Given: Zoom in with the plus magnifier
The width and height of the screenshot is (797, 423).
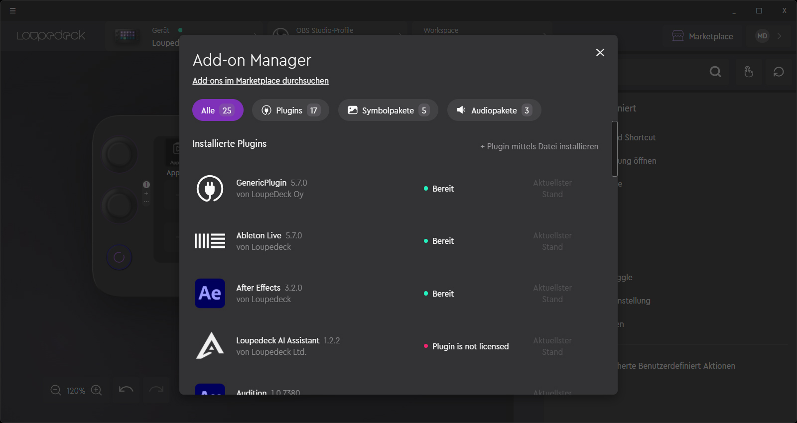Looking at the screenshot, I should [x=97, y=391].
